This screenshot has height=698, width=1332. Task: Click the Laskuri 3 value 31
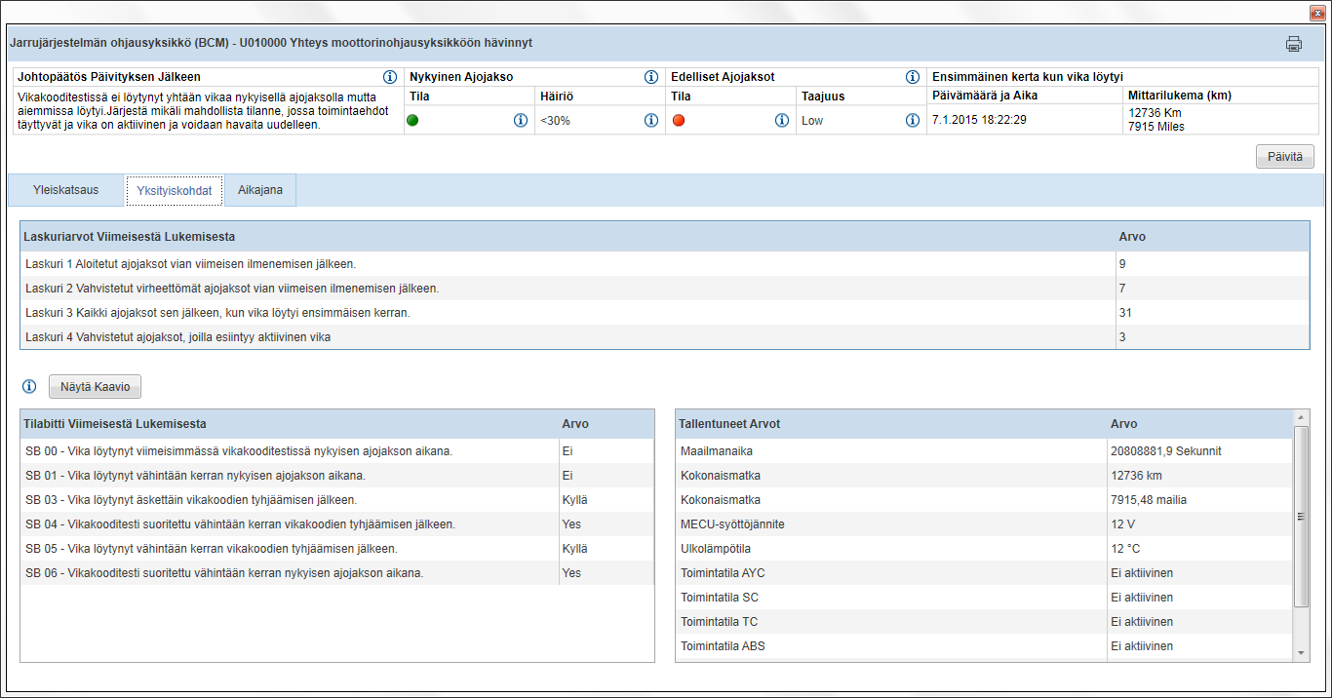pos(1125,313)
